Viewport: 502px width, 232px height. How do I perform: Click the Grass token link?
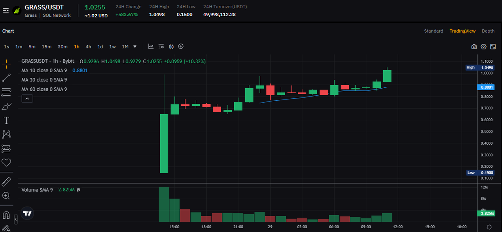point(31,15)
